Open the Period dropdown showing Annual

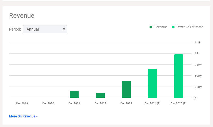tap(45, 29)
